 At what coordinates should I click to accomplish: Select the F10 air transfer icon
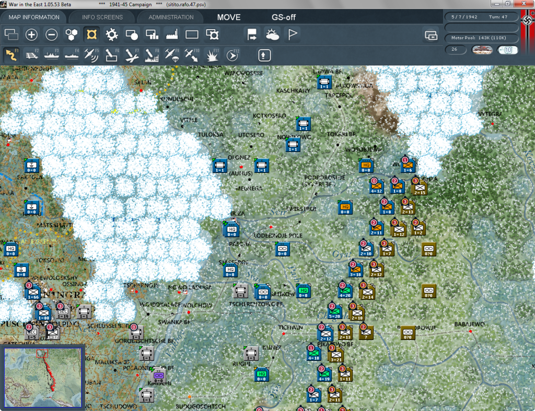coord(192,55)
